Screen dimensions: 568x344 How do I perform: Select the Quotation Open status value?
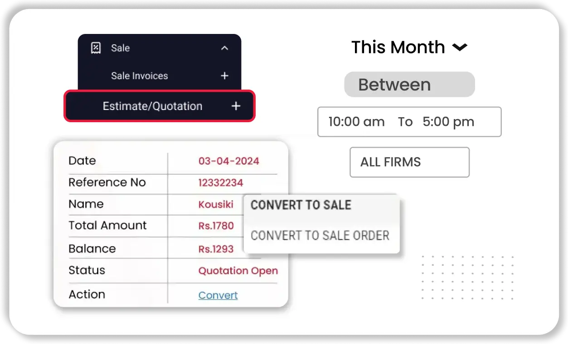click(x=238, y=271)
